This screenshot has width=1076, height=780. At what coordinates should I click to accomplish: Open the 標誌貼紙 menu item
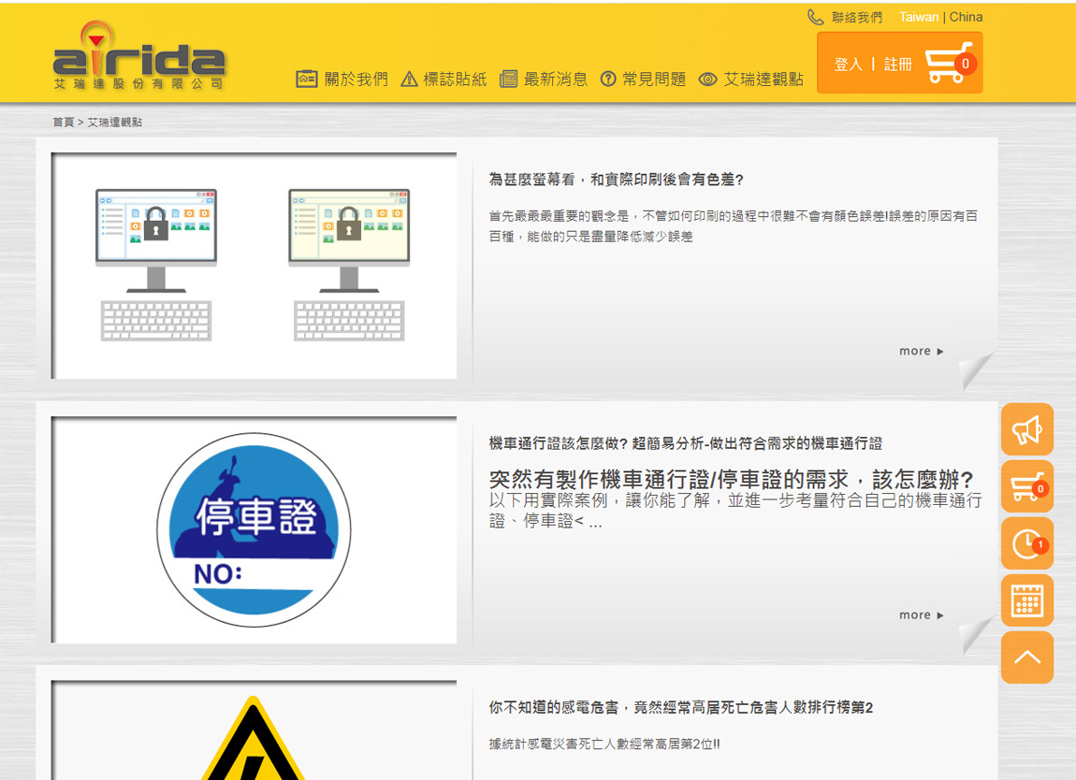pyautogui.click(x=444, y=79)
